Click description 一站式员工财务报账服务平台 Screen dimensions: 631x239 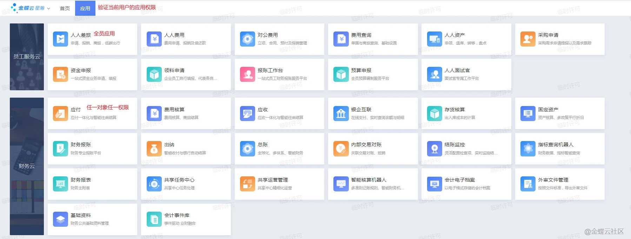[x=282, y=78]
